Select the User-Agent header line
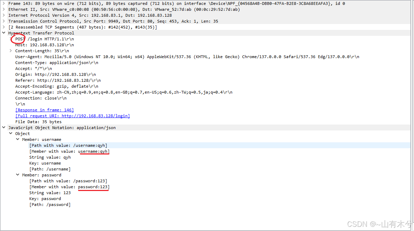The height and width of the screenshot is (231, 414). (x=187, y=57)
